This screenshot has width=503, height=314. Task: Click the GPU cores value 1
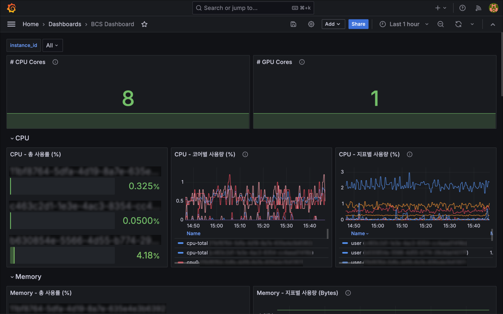375,99
